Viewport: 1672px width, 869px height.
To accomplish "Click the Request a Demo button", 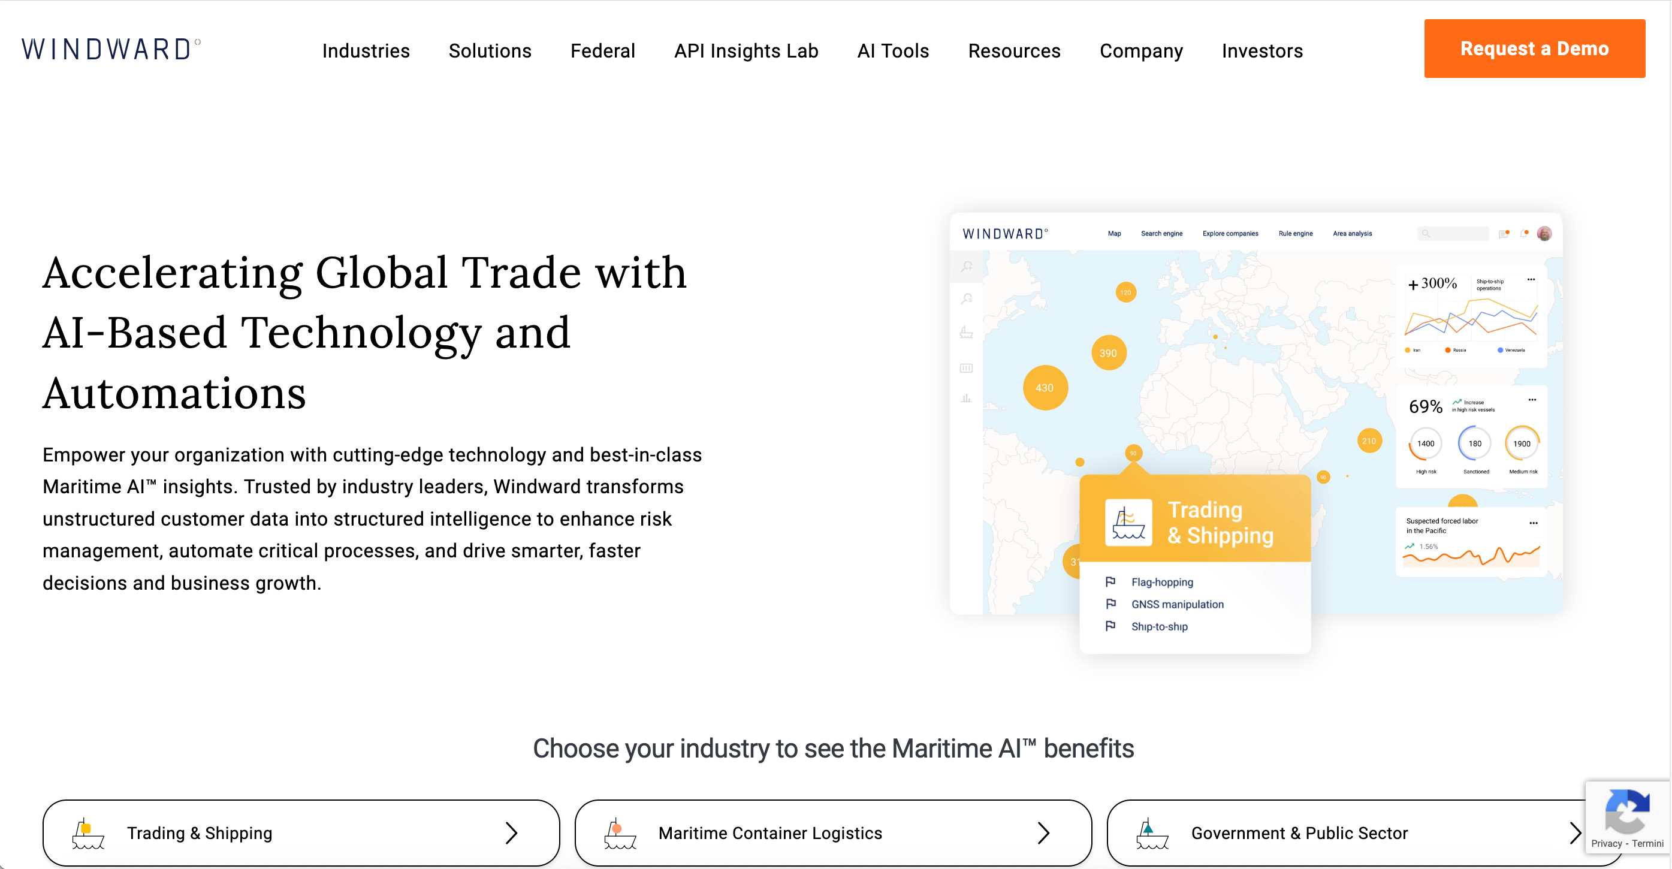I will [1534, 49].
